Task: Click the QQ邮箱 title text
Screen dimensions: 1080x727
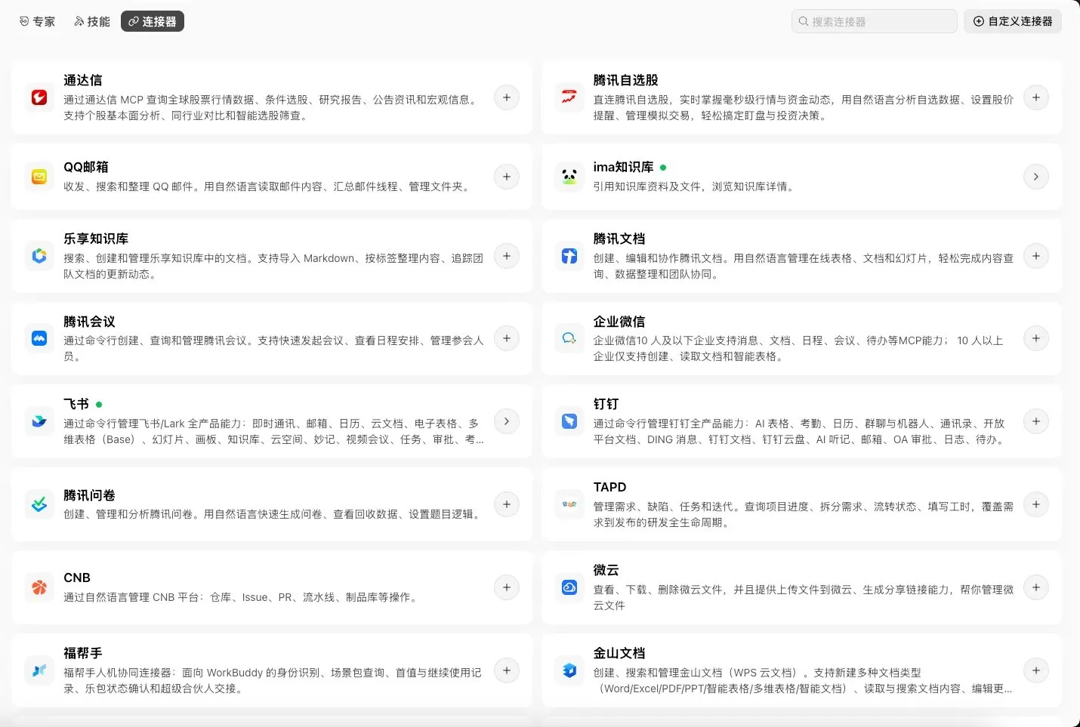Action: point(86,167)
